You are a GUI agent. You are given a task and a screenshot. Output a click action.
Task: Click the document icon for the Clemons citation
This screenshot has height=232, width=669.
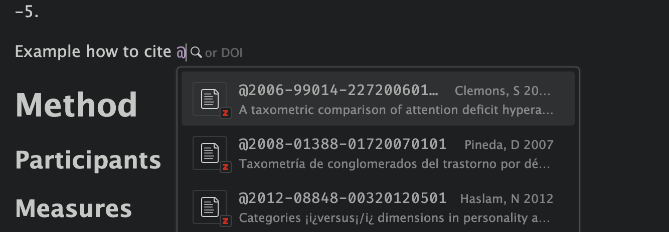[x=209, y=98]
